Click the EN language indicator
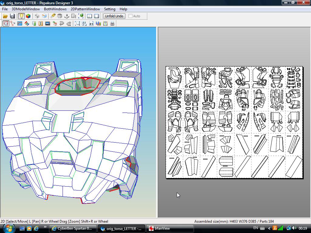311x233 pixels. (255, 228)
